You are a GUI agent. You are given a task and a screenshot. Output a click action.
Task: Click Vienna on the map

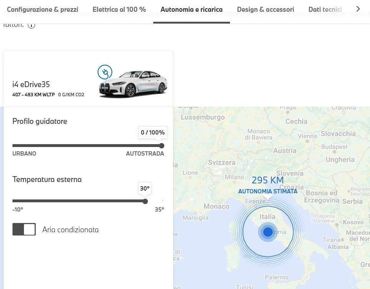point(307,136)
